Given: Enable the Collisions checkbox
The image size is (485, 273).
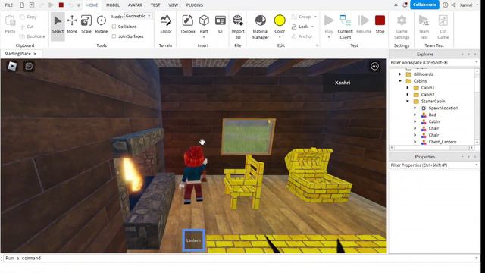Looking at the screenshot, I should coord(114,27).
